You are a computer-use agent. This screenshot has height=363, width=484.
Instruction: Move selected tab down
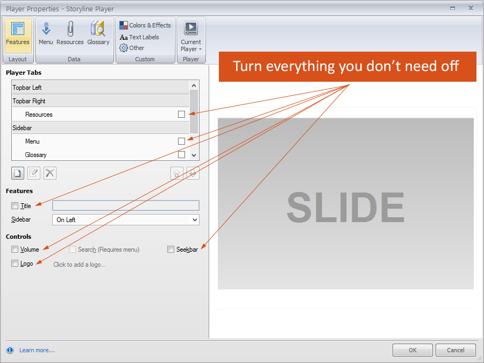tap(193, 173)
